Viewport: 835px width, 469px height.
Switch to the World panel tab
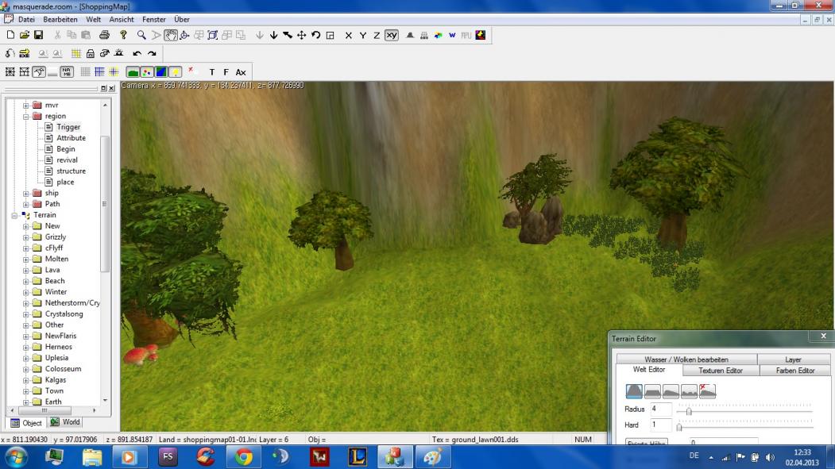point(66,422)
